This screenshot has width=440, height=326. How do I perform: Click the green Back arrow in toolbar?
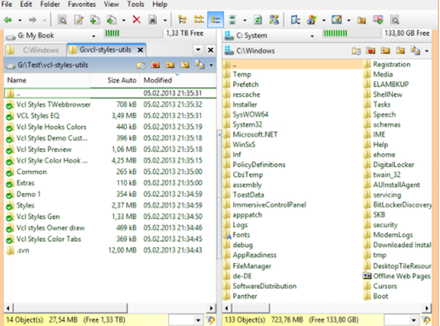(8, 20)
